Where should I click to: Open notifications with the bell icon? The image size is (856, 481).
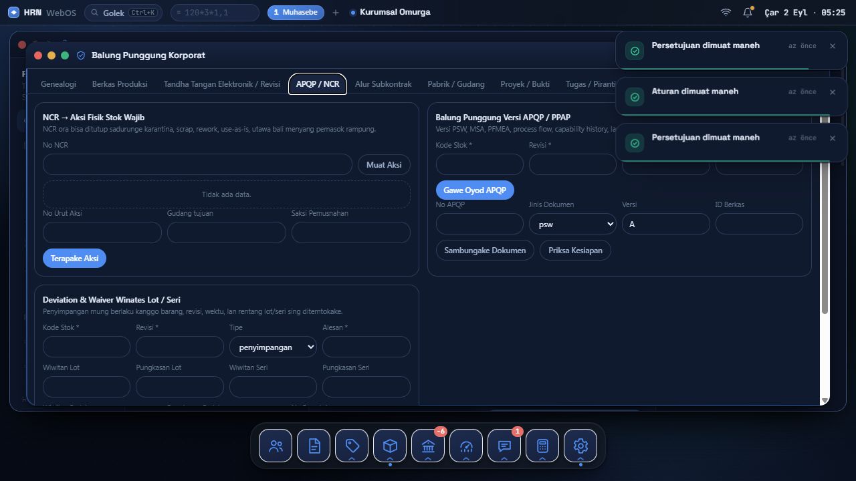pyautogui.click(x=748, y=13)
